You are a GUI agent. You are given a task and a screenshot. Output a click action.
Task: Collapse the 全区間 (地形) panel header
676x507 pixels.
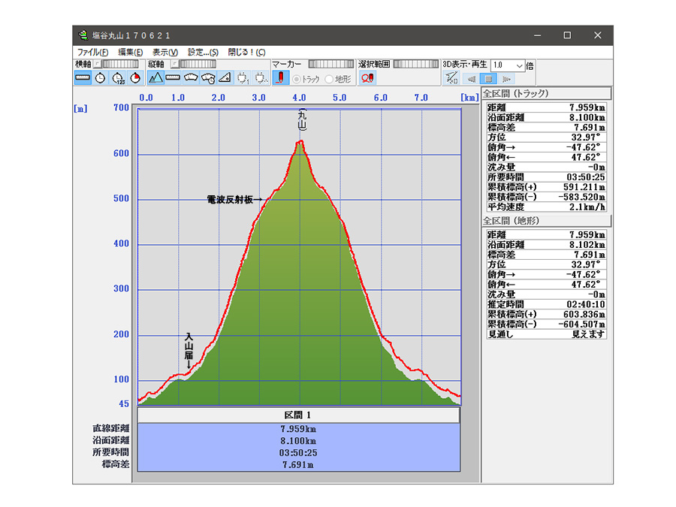[546, 221]
